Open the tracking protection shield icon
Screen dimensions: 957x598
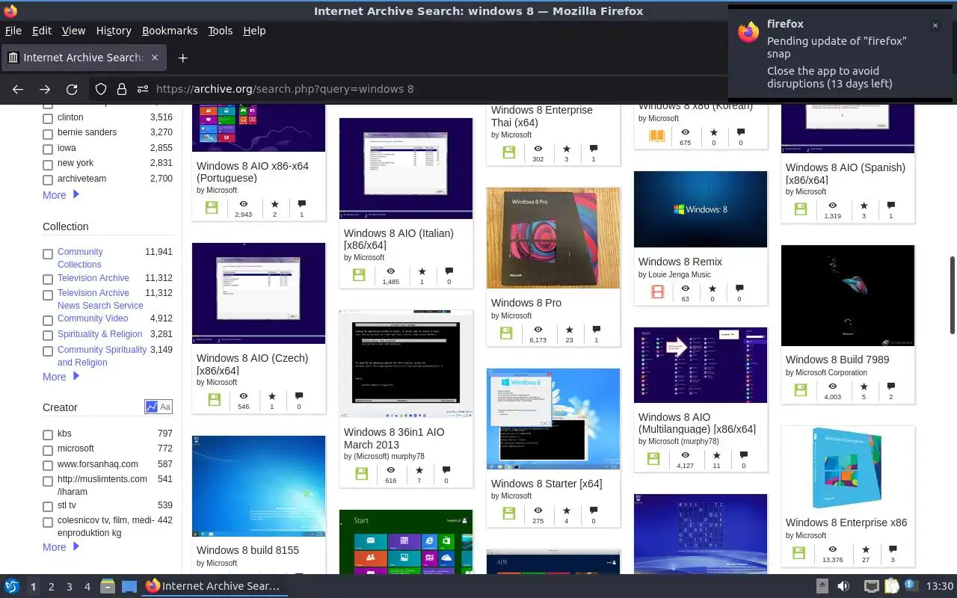point(101,89)
